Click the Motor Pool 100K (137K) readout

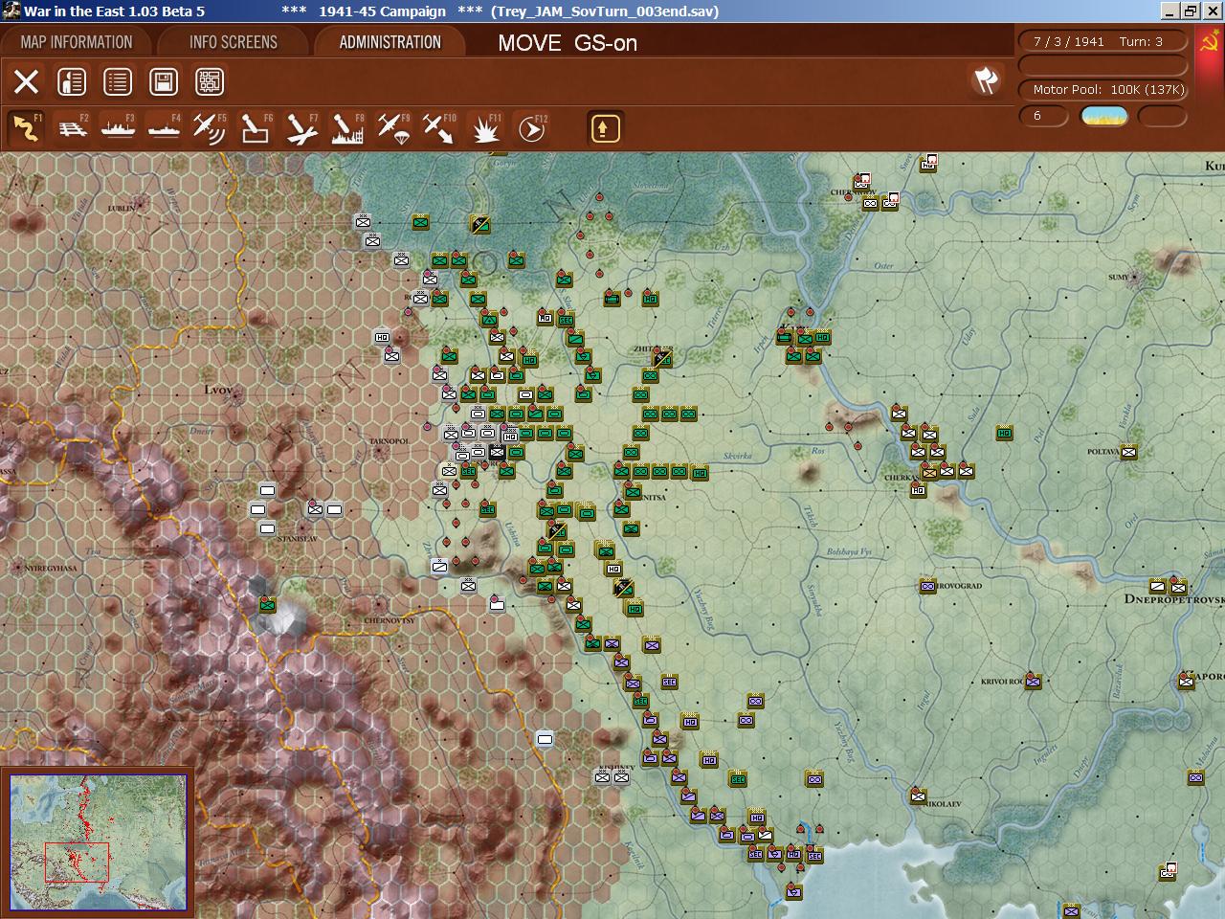[1103, 90]
